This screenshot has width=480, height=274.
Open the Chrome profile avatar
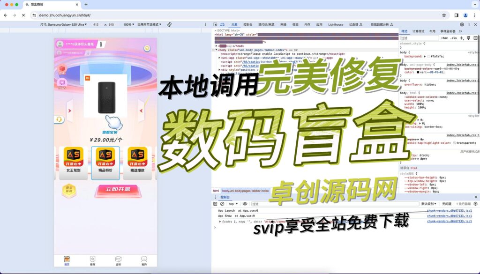click(x=465, y=15)
